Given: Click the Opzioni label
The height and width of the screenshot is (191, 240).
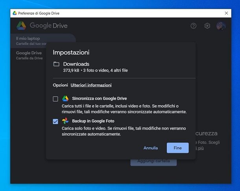Looking at the screenshot, I should (x=60, y=85).
